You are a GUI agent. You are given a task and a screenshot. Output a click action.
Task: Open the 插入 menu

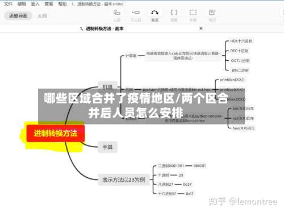(x=35, y=4)
